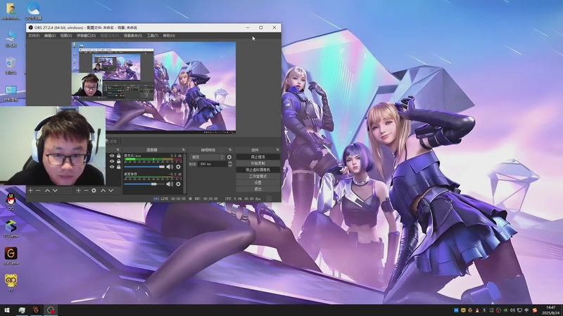Open the Tools menu in OBS
The width and height of the screenshot is (563, 316).
pyautogui.click(x=153, y=36)
